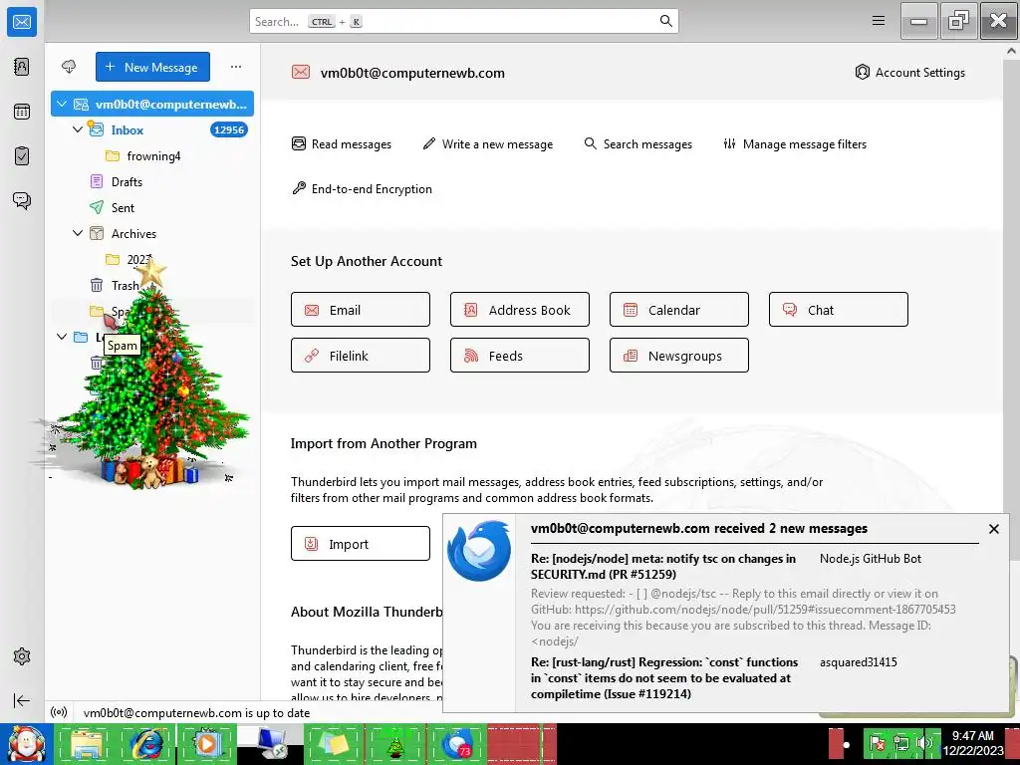The image size is (1020, 765).
Task: Click the scrollbar up arrow
Action: point(1012,50)
